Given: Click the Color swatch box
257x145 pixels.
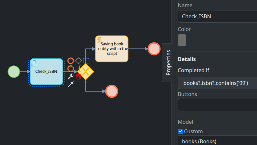Looking at the screenshot, I should point(182,40).
